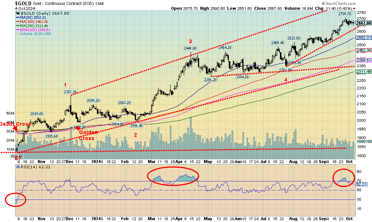This screenshot has width=372, height=222.
Task: Click the 1822.50 low price callout
Action: click(16, 156)
